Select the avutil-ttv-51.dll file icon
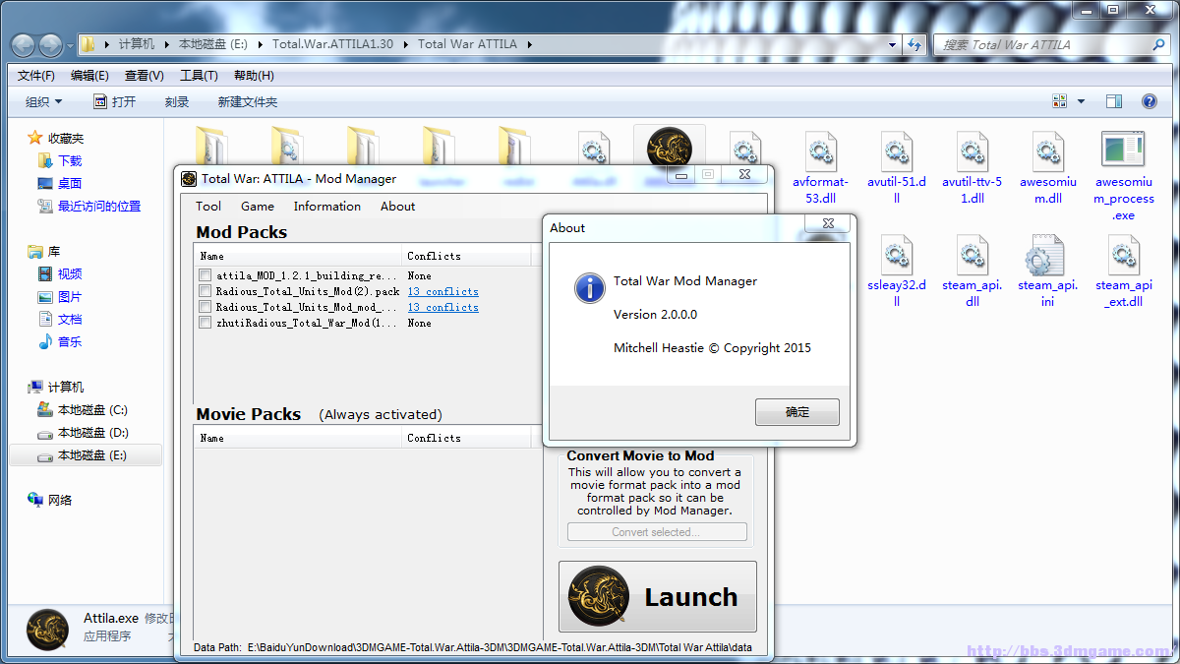1180x664 pixels. 972,151
